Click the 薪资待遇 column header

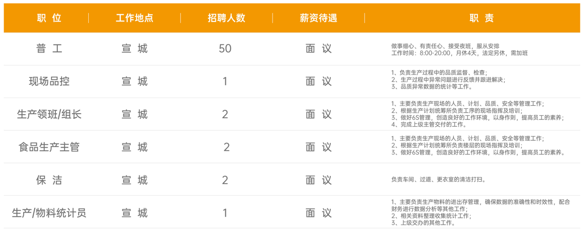pos(318,18)
